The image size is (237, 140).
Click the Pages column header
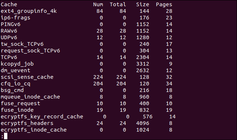(164, 5)
